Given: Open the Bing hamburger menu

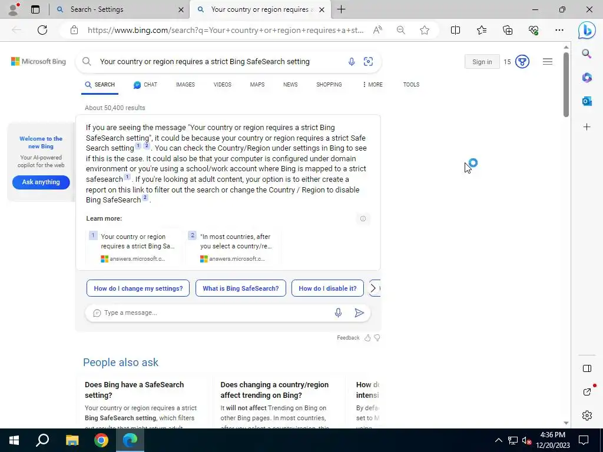Looking at the screenshot, I should (x=548, y=61).
